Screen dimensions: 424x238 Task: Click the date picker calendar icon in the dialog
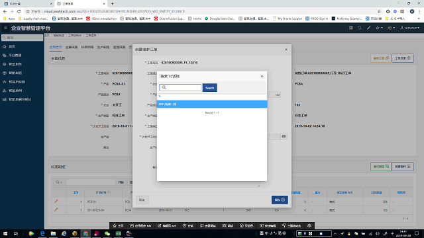click(x=284, y=137)
